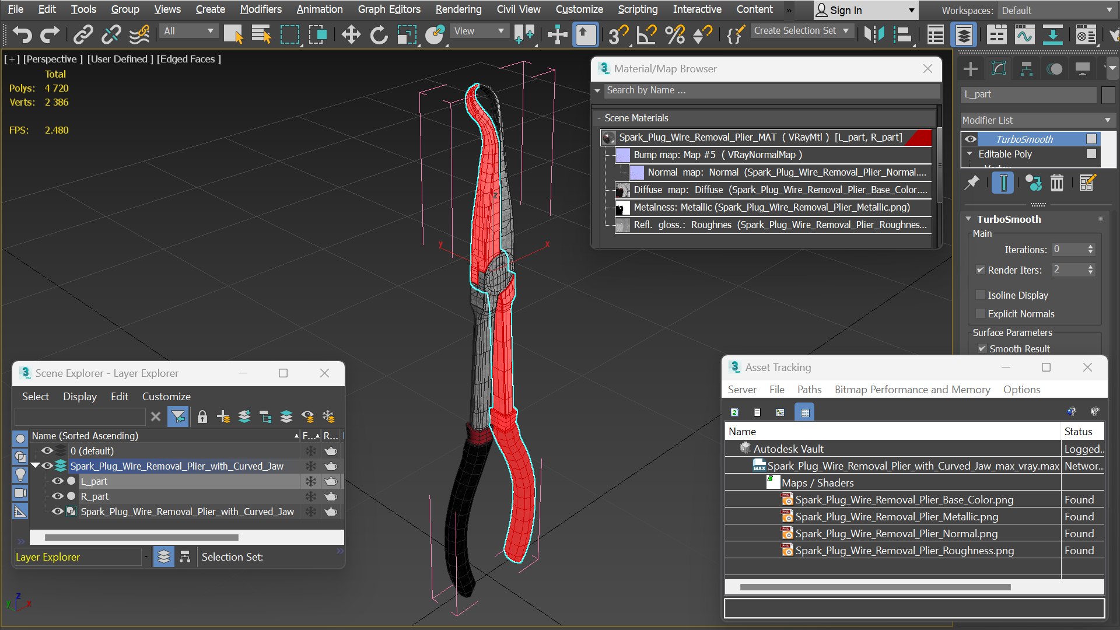Click the Status column header
Viewport: 1120px width, 630px height.
[1083, 432]
